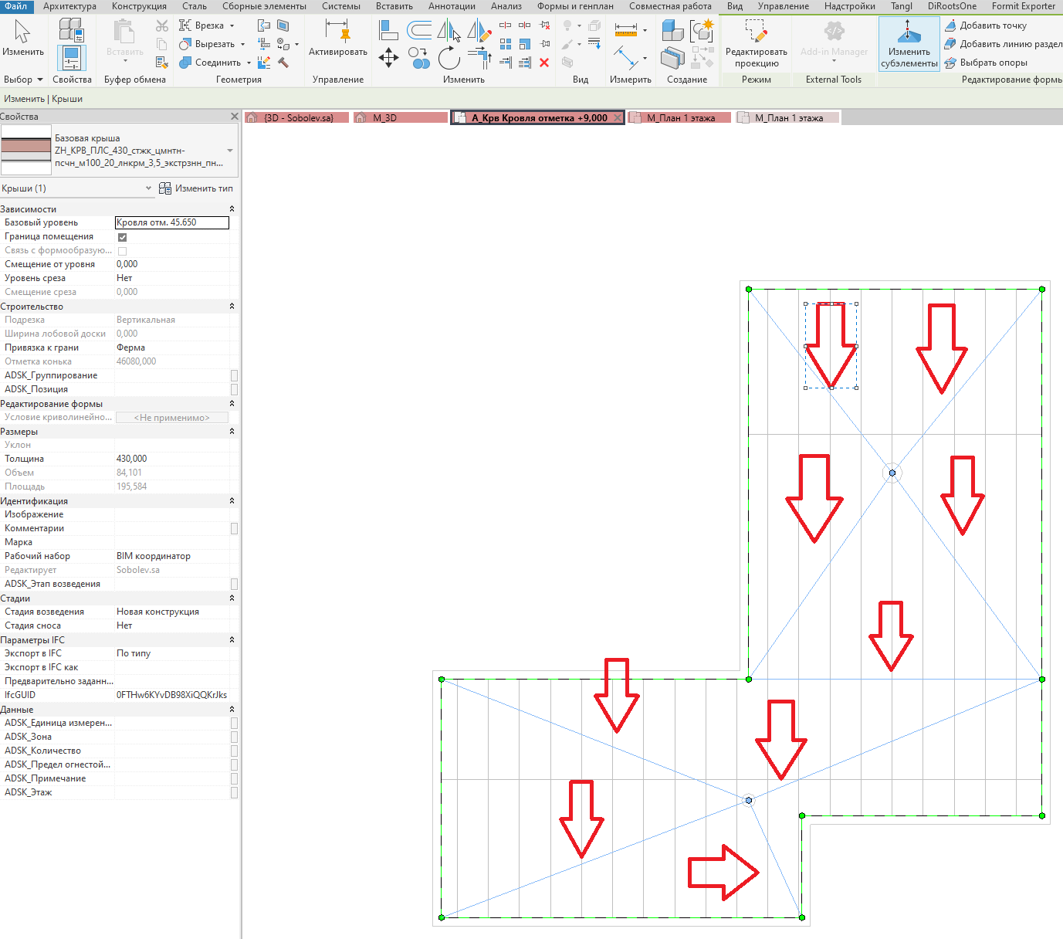Screen dimensions: 1063x939
Task: Open the Файл menu
Action: click(16, 6)
